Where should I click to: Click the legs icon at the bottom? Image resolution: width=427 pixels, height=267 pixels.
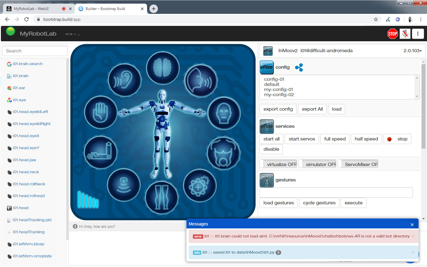coord(162,198)
